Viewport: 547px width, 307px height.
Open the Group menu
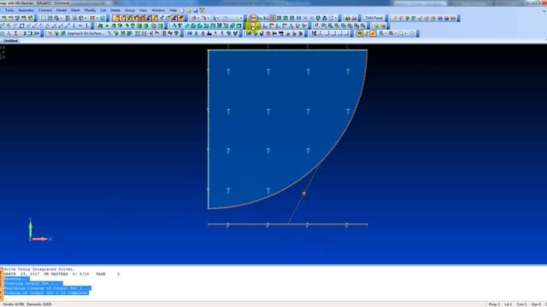130,10
